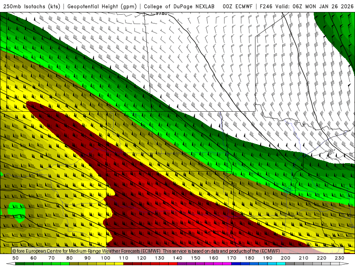This screenshot has height=266, width=355.
Task: Click the bright yellow swatch left of 110
Action: [119, 264]
